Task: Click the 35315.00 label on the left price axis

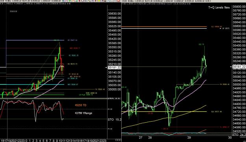Action: (x=115, y=52)
